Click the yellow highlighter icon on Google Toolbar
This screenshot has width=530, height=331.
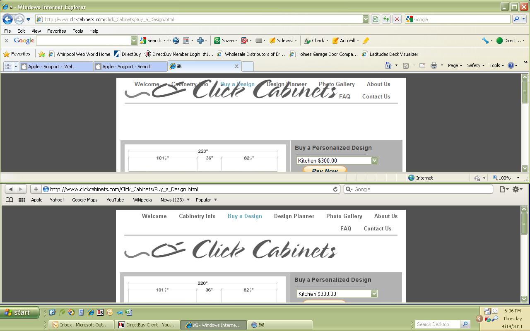pos(366,41)
